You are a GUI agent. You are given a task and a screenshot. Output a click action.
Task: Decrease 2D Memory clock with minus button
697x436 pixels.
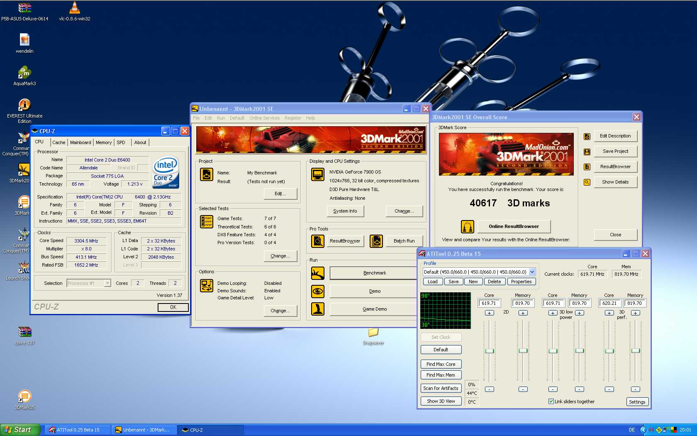click(523, 389)
